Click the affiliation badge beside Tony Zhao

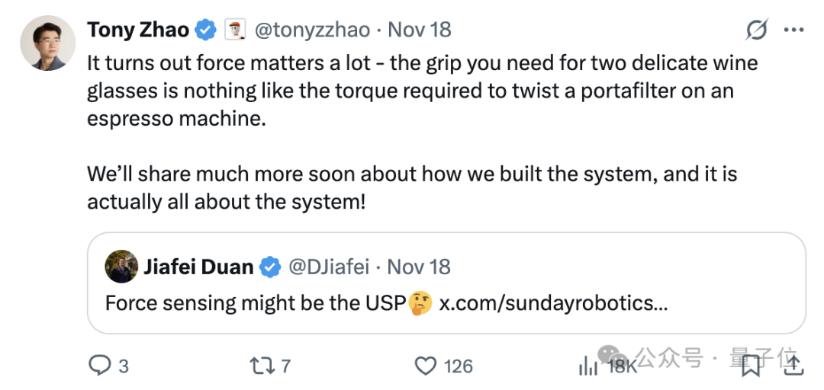point(233,30)
